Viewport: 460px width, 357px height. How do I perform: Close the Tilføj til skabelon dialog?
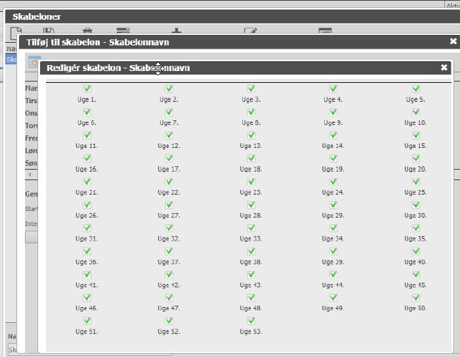coord(453,41)
